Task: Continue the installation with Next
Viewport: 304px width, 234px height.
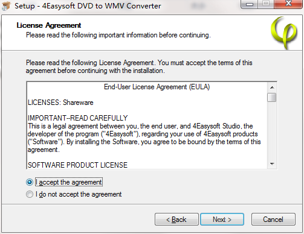Action: pyautogui.click(x=222, y=220)
